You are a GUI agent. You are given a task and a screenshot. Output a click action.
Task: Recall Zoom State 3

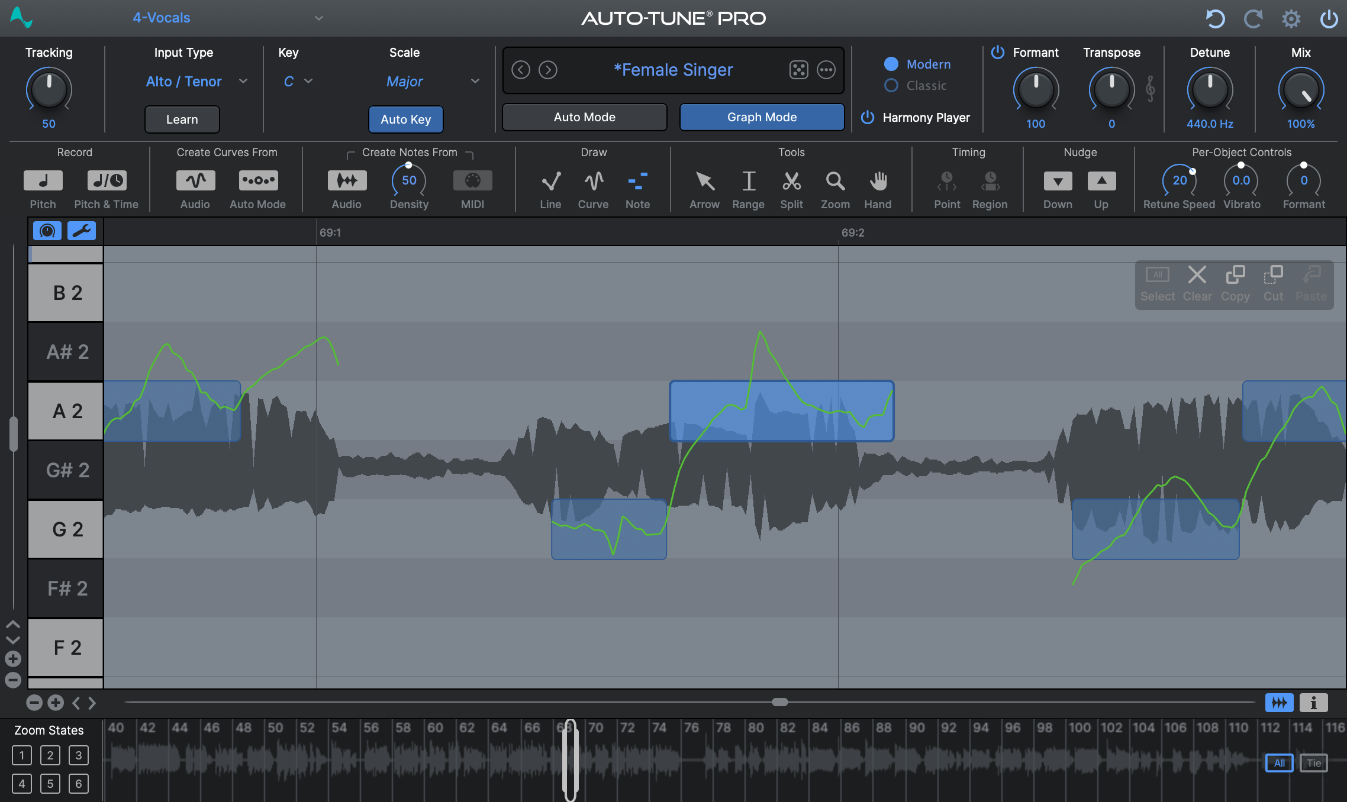(78, 755)
